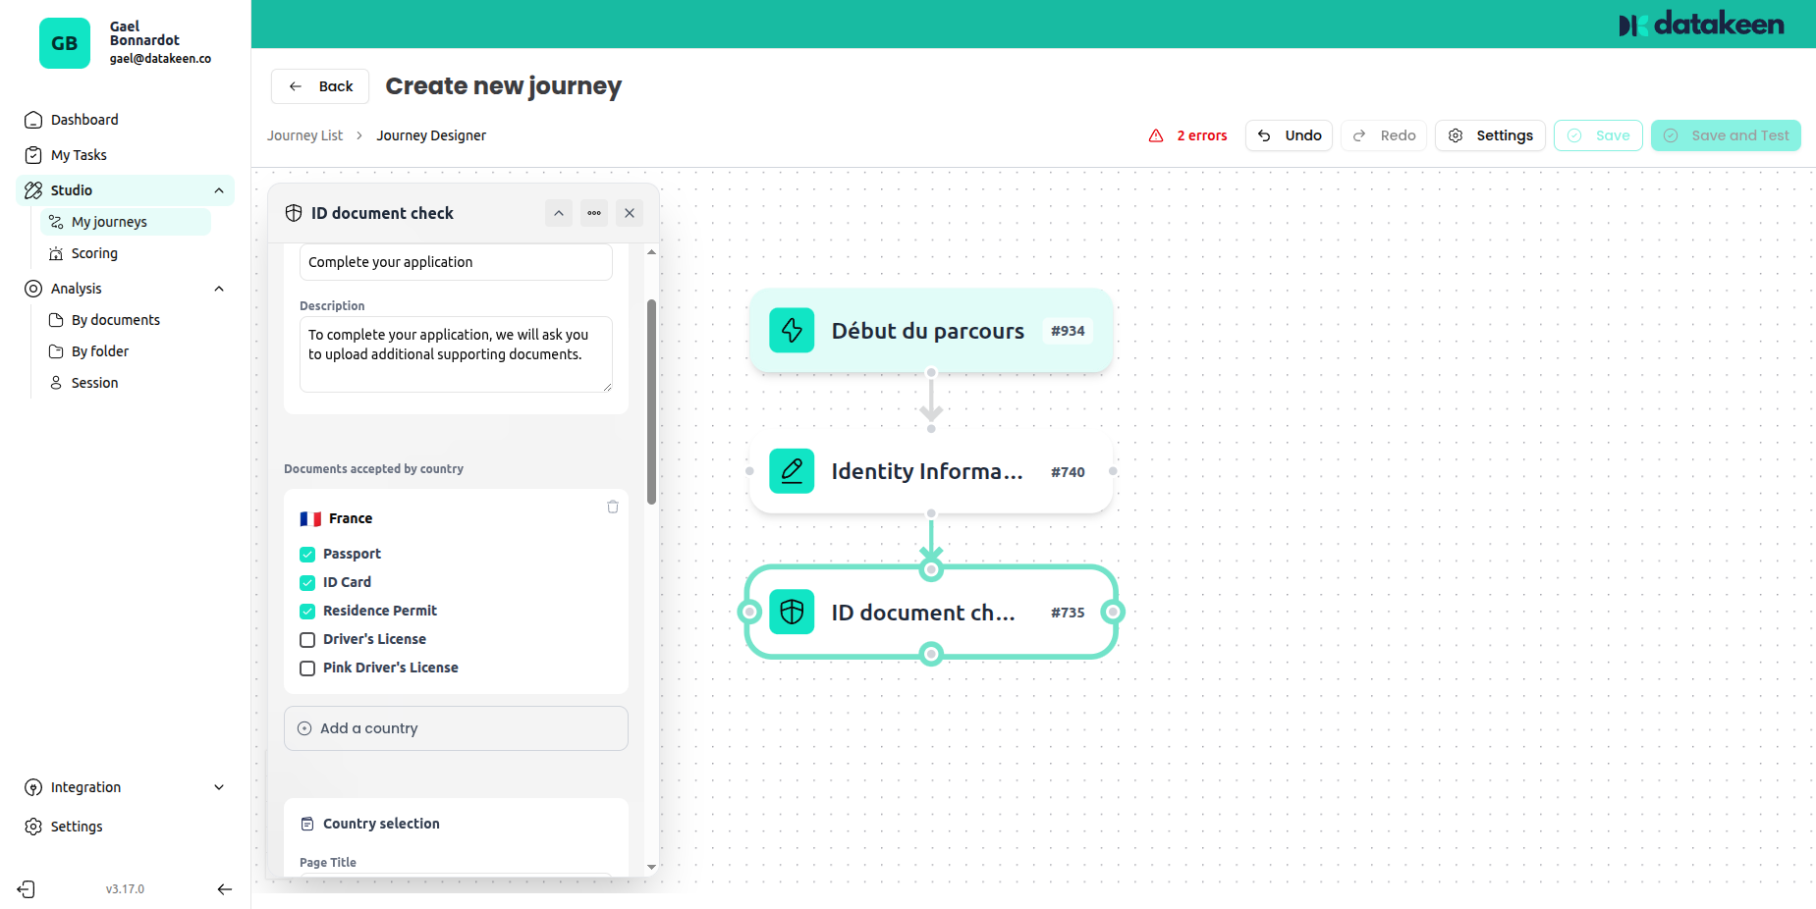Click the 2 errors warning indicator

point(1187,135)
